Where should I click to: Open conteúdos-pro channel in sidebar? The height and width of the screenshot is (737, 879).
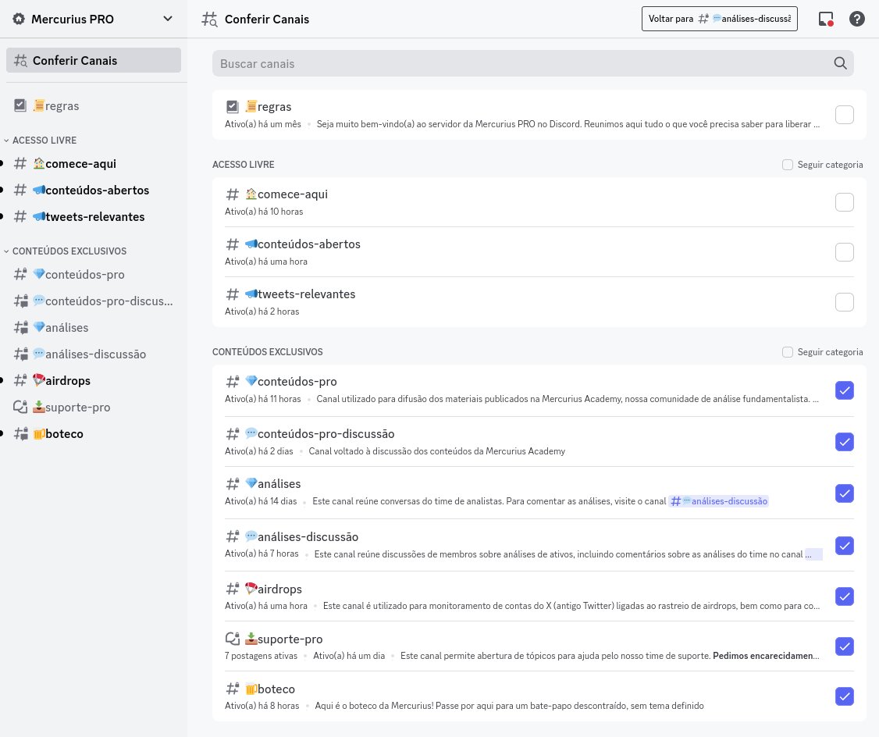point(94,275)
